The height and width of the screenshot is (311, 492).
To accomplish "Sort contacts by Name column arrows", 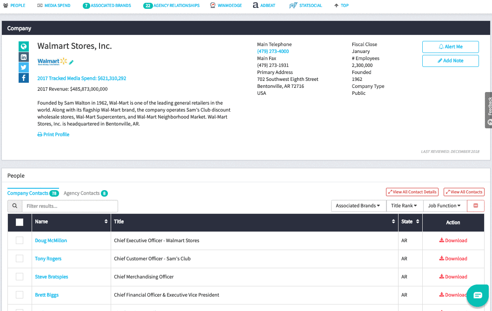I will point(106,222).
